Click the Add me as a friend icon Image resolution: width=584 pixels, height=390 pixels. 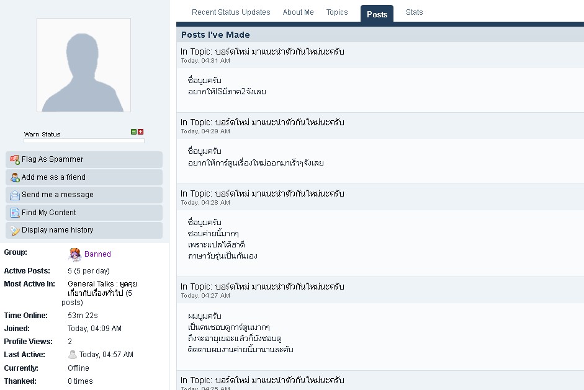15,177
